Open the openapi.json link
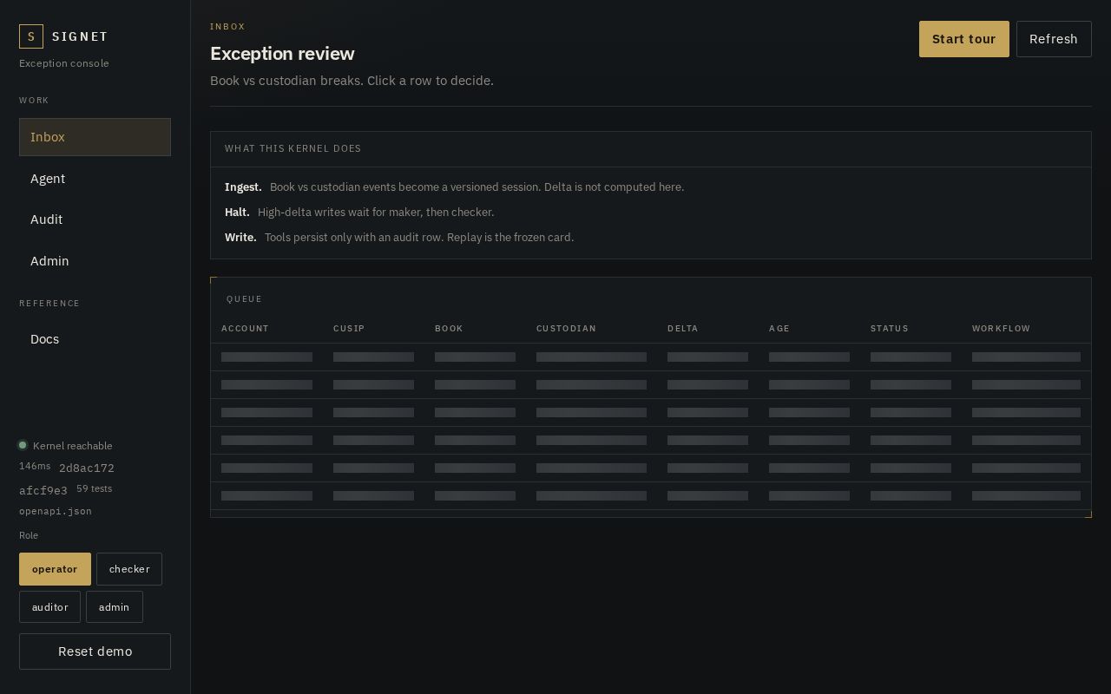The image size is (1111, 694). (56, 511)
